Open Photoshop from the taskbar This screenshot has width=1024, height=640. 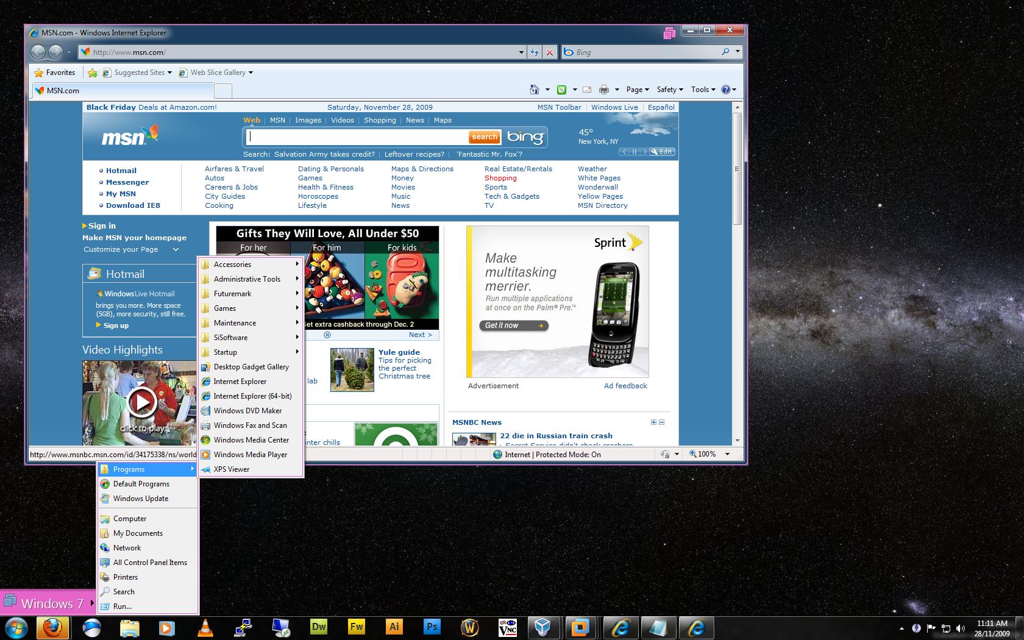click(432, 627)
